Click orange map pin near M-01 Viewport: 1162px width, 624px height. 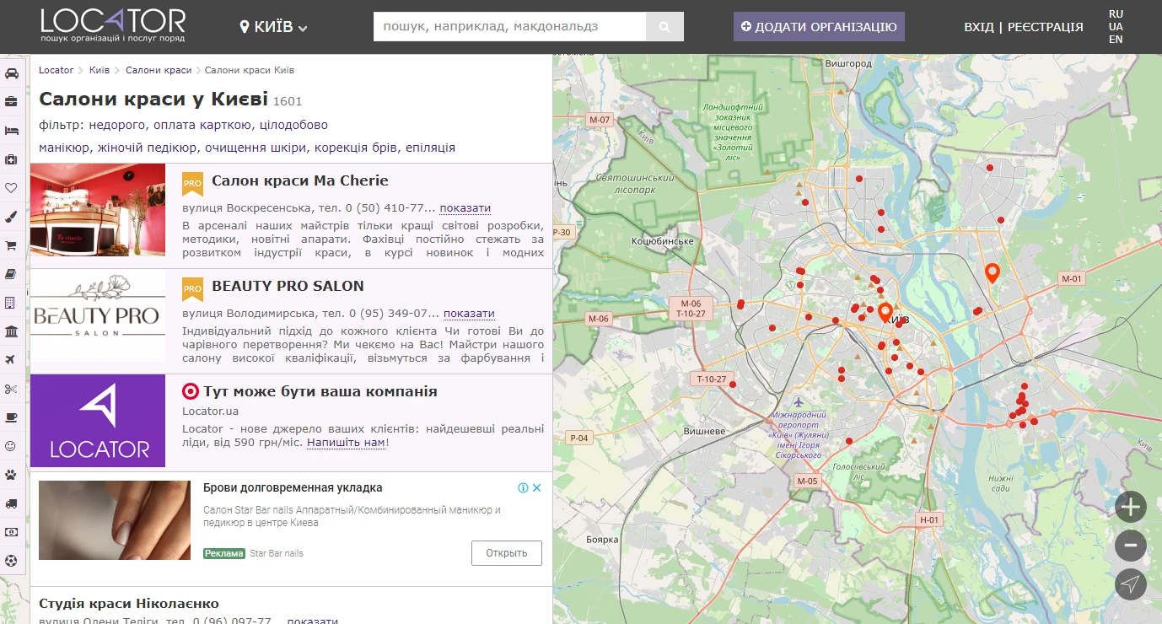pyautogui.click(x=993, y=272)
